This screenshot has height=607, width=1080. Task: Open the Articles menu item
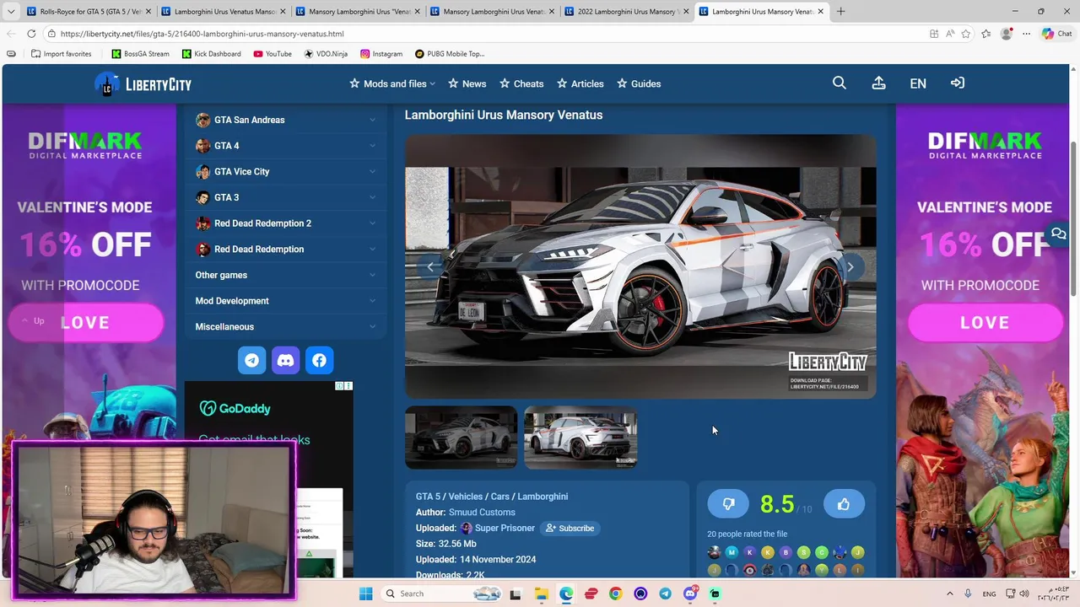click(x=580, y=83)
